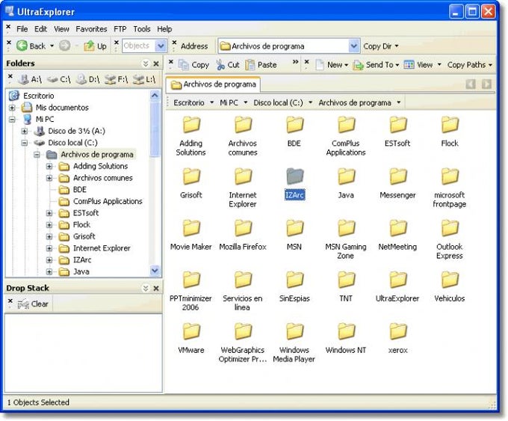The image size is (508, 421).
Task: Collapse Disco local (C:) tree node
Action: [25, 143]
